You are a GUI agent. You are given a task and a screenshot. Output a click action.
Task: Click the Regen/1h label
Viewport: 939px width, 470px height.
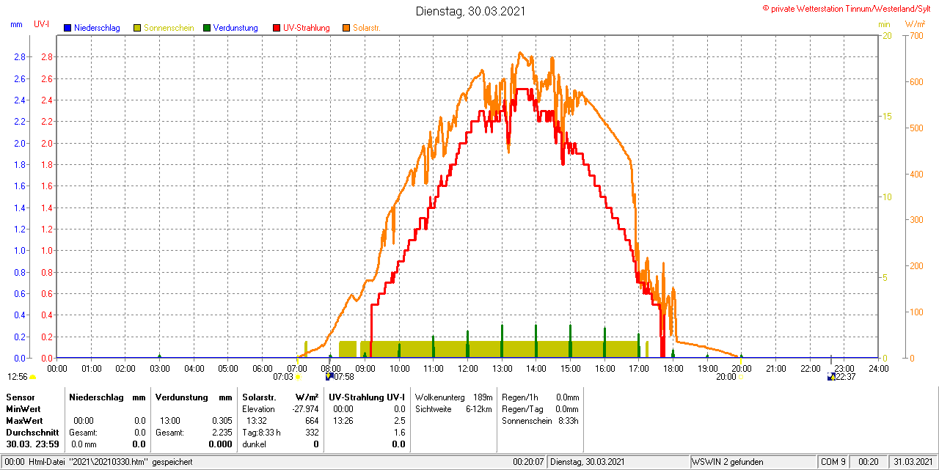point(520,397)
